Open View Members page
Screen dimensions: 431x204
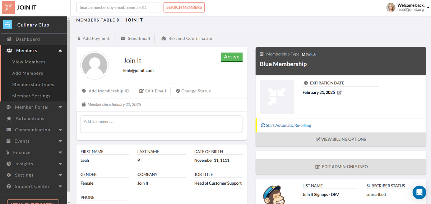[x=29, y=62]
